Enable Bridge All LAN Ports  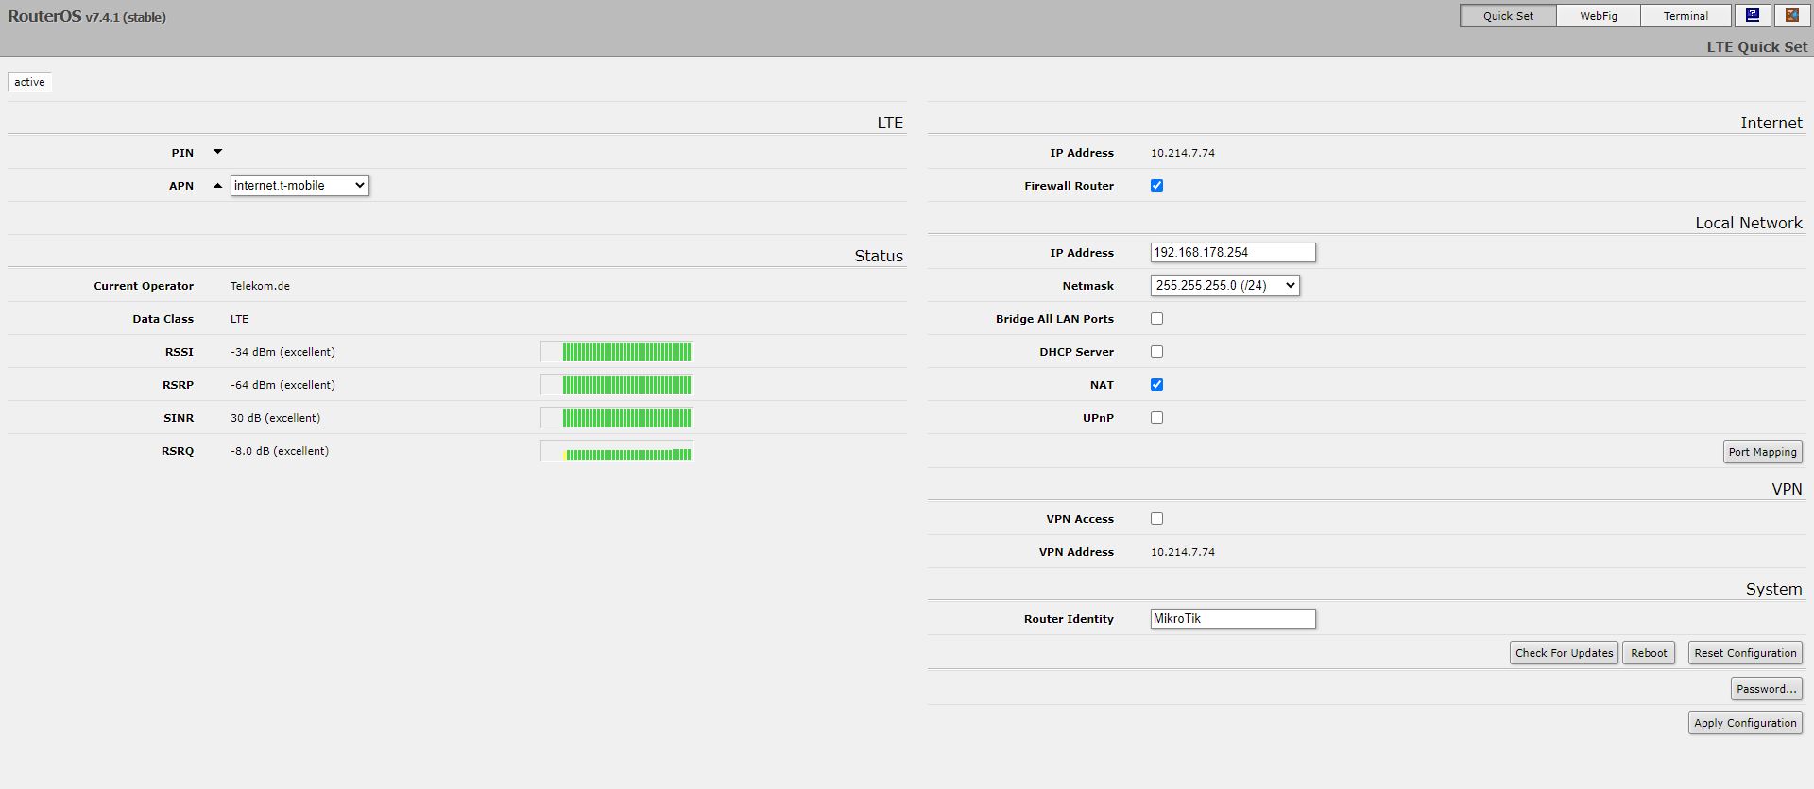(x=1156, y=319)
